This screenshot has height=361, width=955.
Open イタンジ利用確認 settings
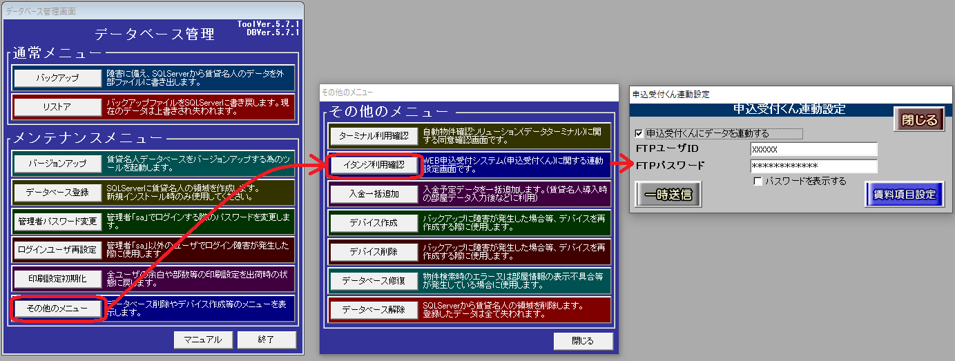pyautogui.click(x=374, y=165)
